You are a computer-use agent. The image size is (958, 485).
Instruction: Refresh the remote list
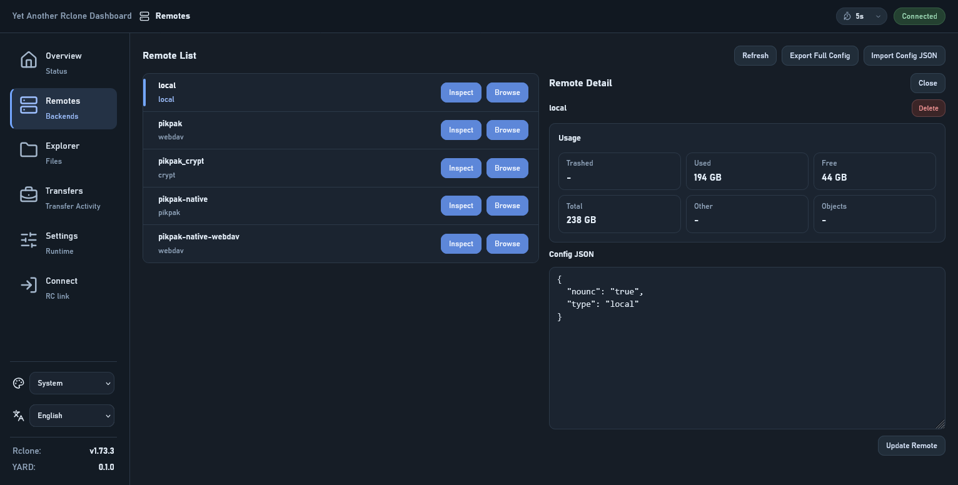tap(755, 56)
